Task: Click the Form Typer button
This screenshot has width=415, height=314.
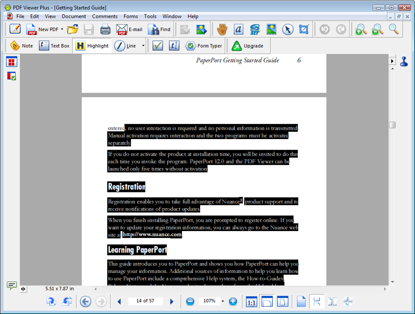Action: point(203,46)
